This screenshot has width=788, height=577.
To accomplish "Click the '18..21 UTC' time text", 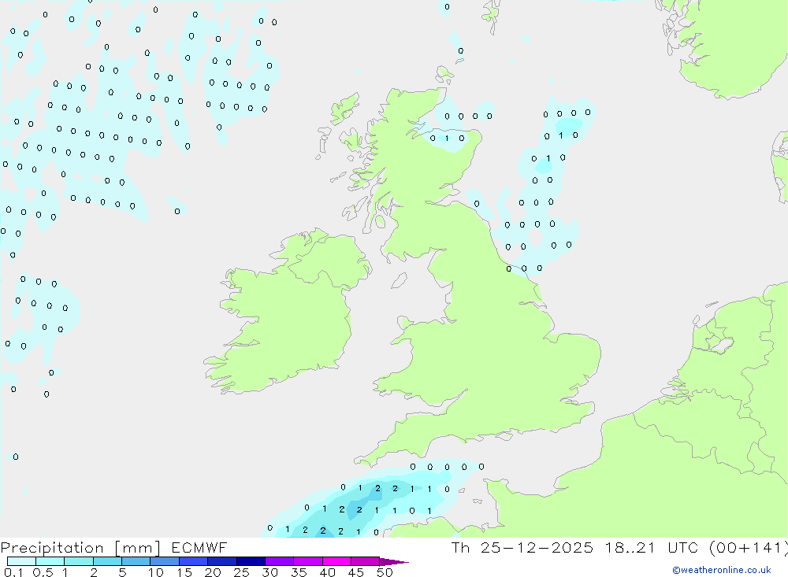I will point(652,547).
